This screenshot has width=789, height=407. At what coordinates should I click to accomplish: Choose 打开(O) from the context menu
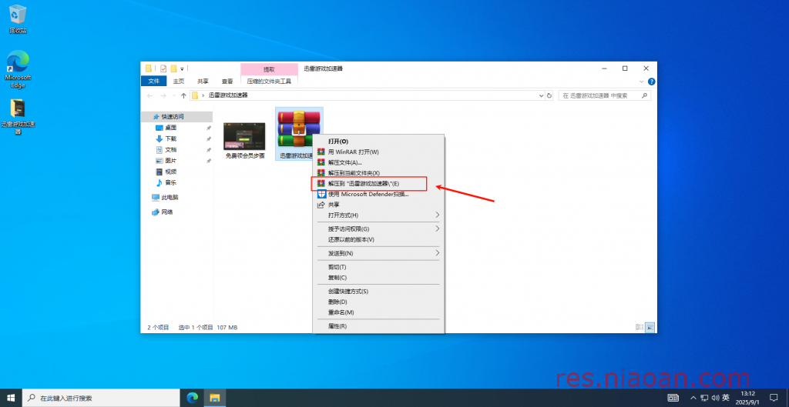(378, 142)
